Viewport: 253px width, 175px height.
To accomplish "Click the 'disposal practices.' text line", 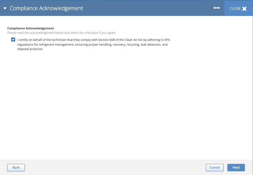I will [x=30, y=49].
